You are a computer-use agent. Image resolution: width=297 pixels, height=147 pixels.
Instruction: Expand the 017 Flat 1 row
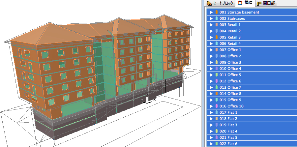[212, 112]
